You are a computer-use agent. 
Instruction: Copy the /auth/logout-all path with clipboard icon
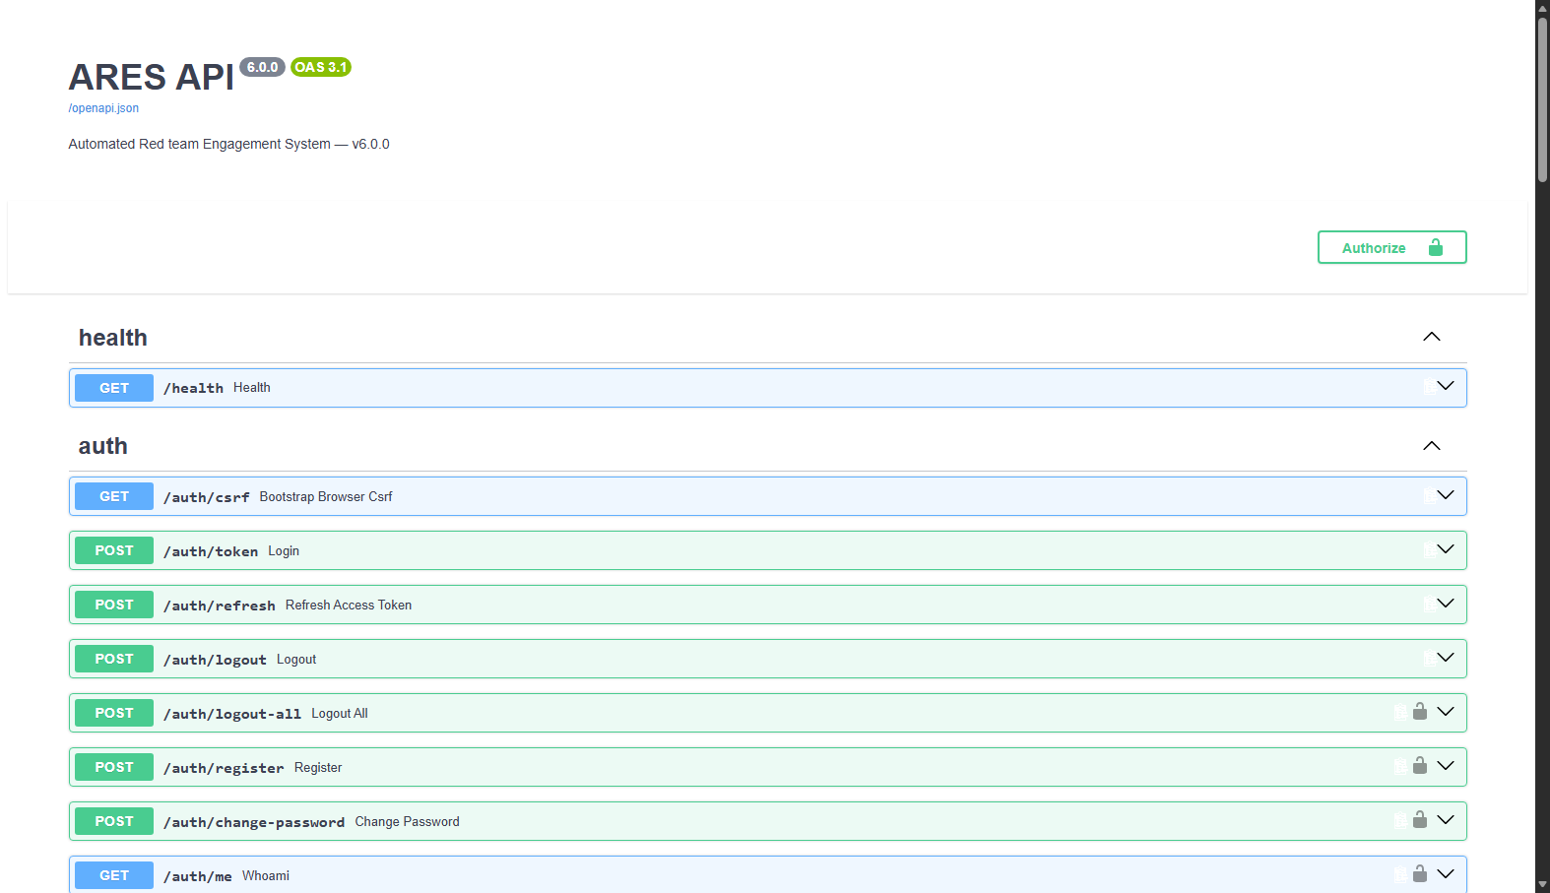[x=1400, y=713]
